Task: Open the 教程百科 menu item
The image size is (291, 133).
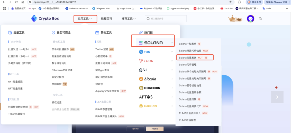Action: pyautogui.click(x=107, y=19)
